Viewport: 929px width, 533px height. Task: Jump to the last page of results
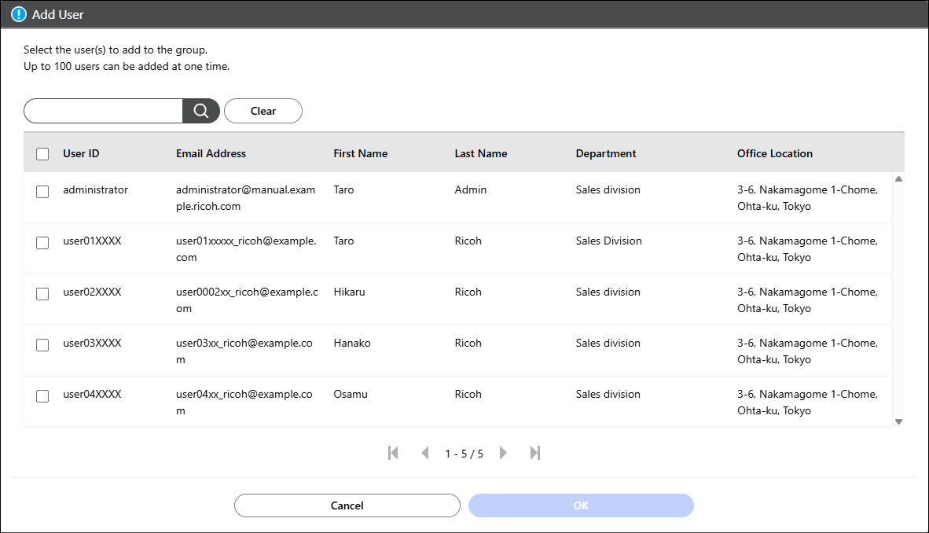535,453
